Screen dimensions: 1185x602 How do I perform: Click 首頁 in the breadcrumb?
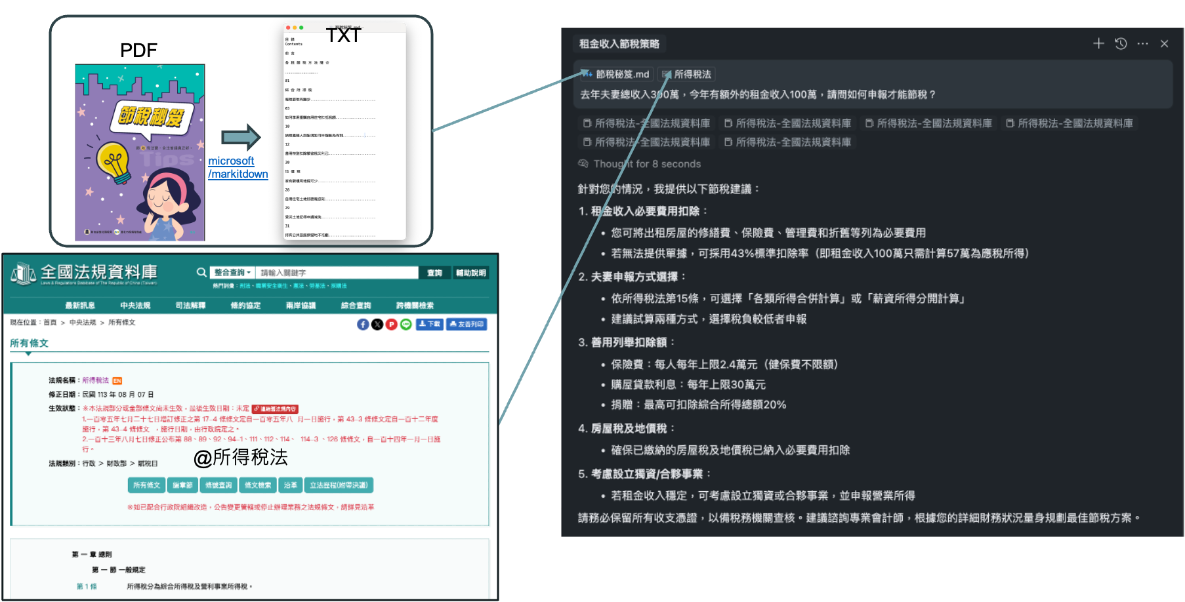point(50,323)
